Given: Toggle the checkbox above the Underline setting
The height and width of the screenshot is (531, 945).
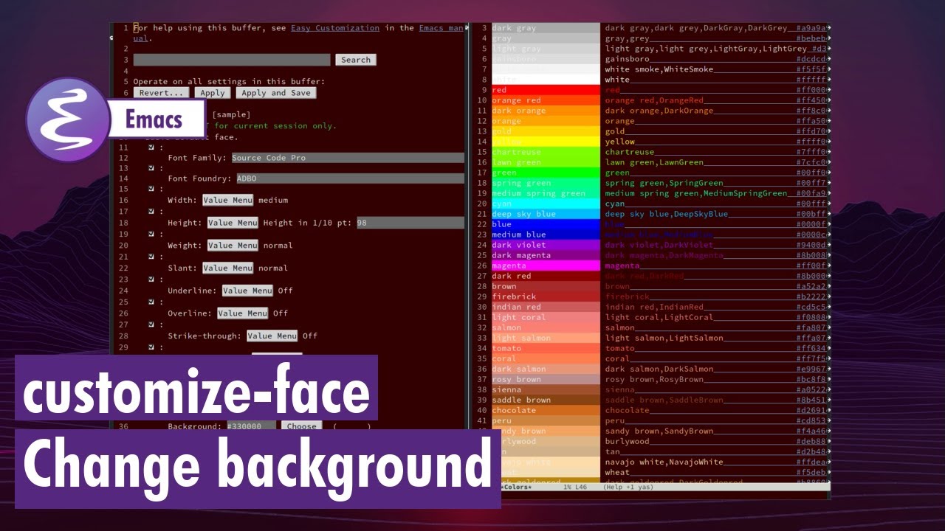Looking at the screenshot, I should tap(151, 280).
